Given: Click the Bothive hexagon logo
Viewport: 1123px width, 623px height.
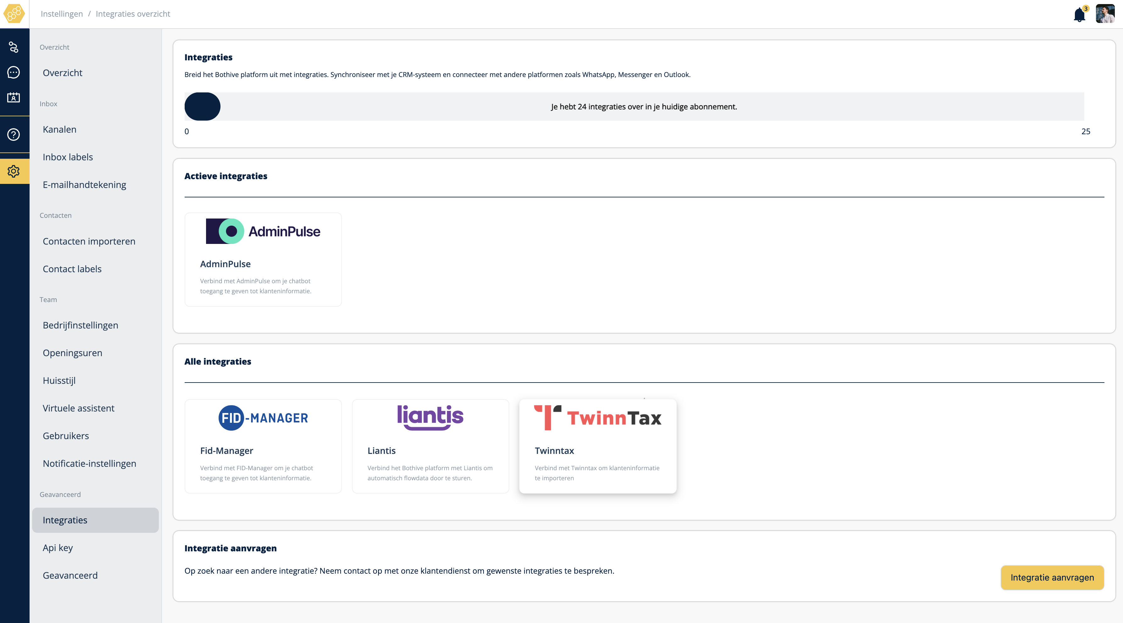Looking at the screenshot, I should (14, 14).
